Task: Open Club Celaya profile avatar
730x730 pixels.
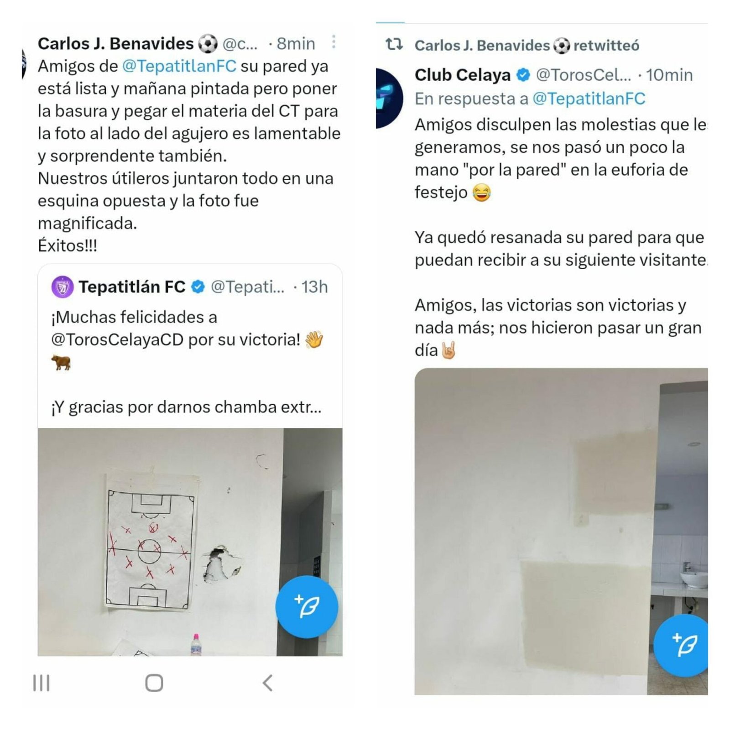Action: point(389,98)
